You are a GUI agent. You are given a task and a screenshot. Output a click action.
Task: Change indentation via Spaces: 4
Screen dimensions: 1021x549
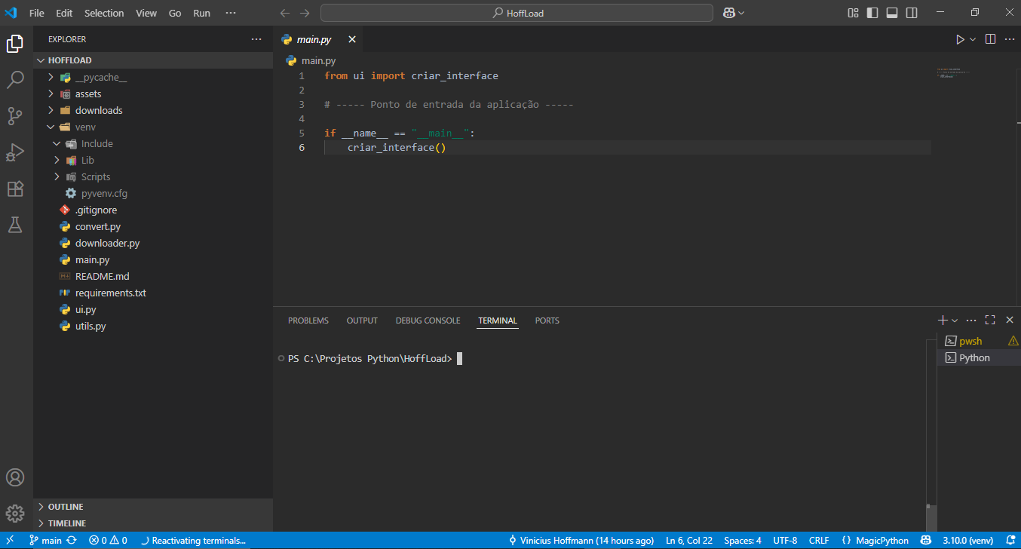743,541
